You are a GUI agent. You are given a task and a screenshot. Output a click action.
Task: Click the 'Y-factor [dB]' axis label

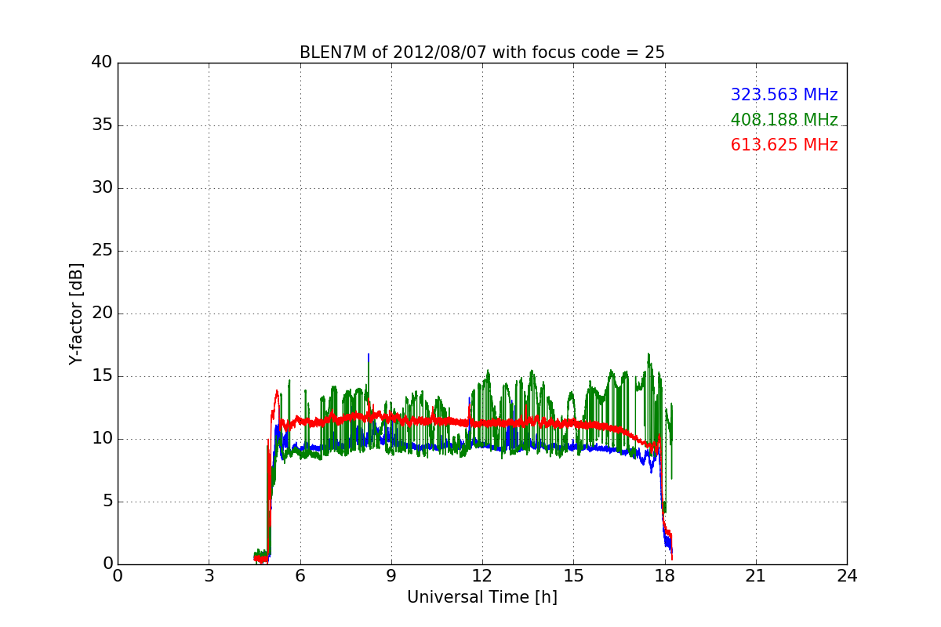click(x=76, y=313)
